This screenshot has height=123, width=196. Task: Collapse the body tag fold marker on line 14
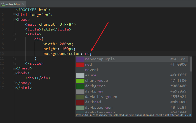click(14, 73)
